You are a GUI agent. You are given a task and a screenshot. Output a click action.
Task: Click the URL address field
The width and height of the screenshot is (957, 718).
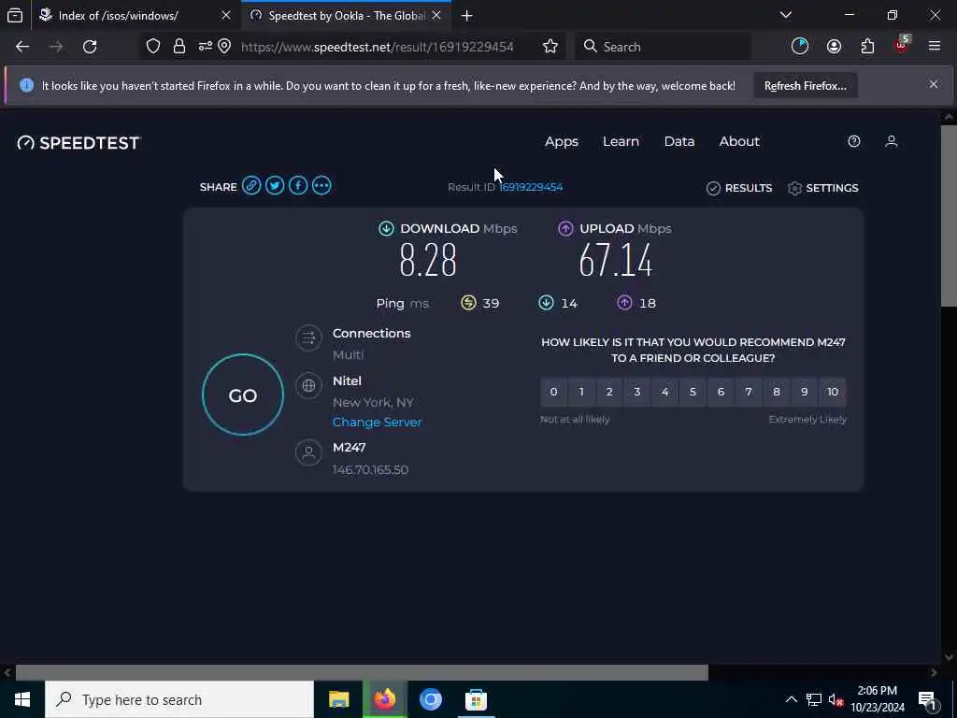coord(378,47)
